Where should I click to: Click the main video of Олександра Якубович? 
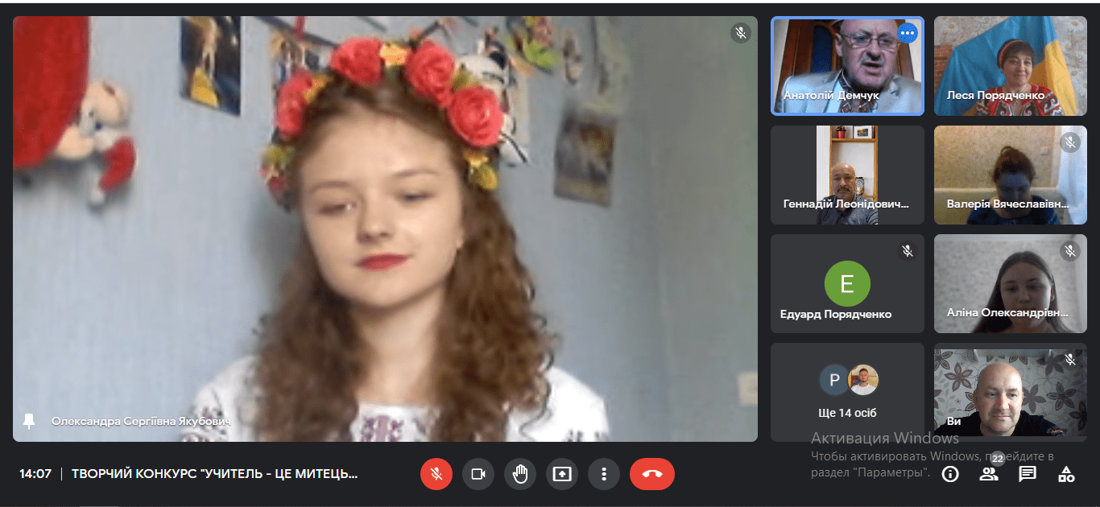385,229
